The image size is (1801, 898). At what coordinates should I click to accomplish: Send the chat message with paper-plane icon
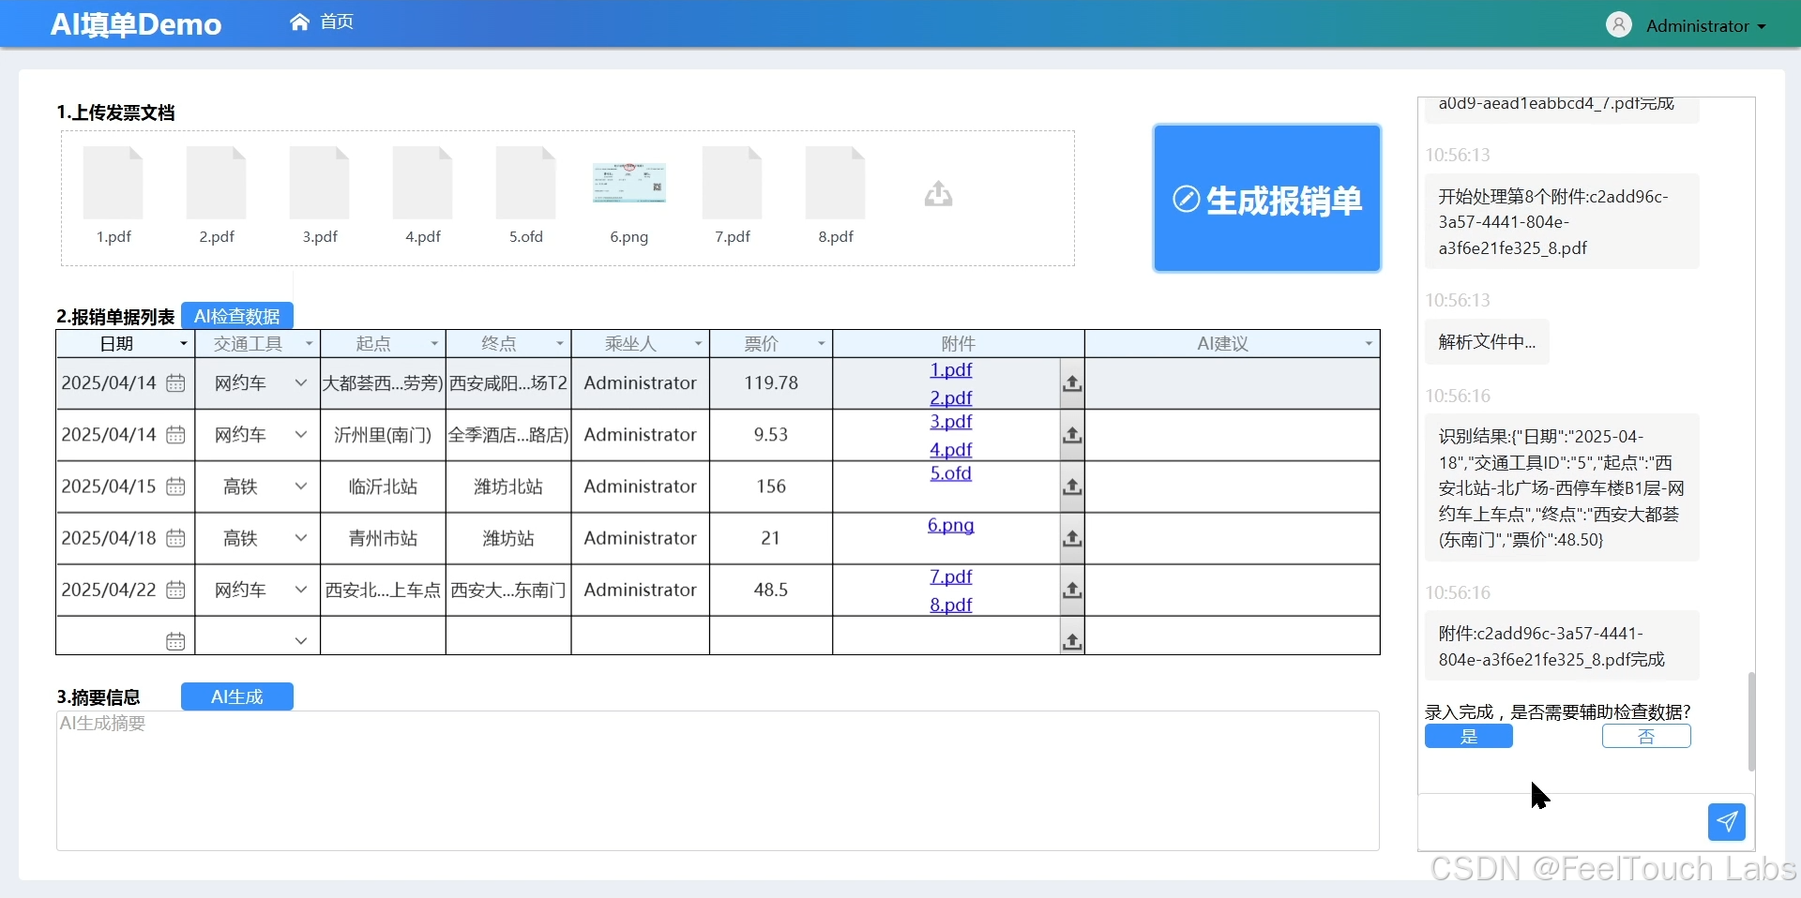click(1727, 822)
